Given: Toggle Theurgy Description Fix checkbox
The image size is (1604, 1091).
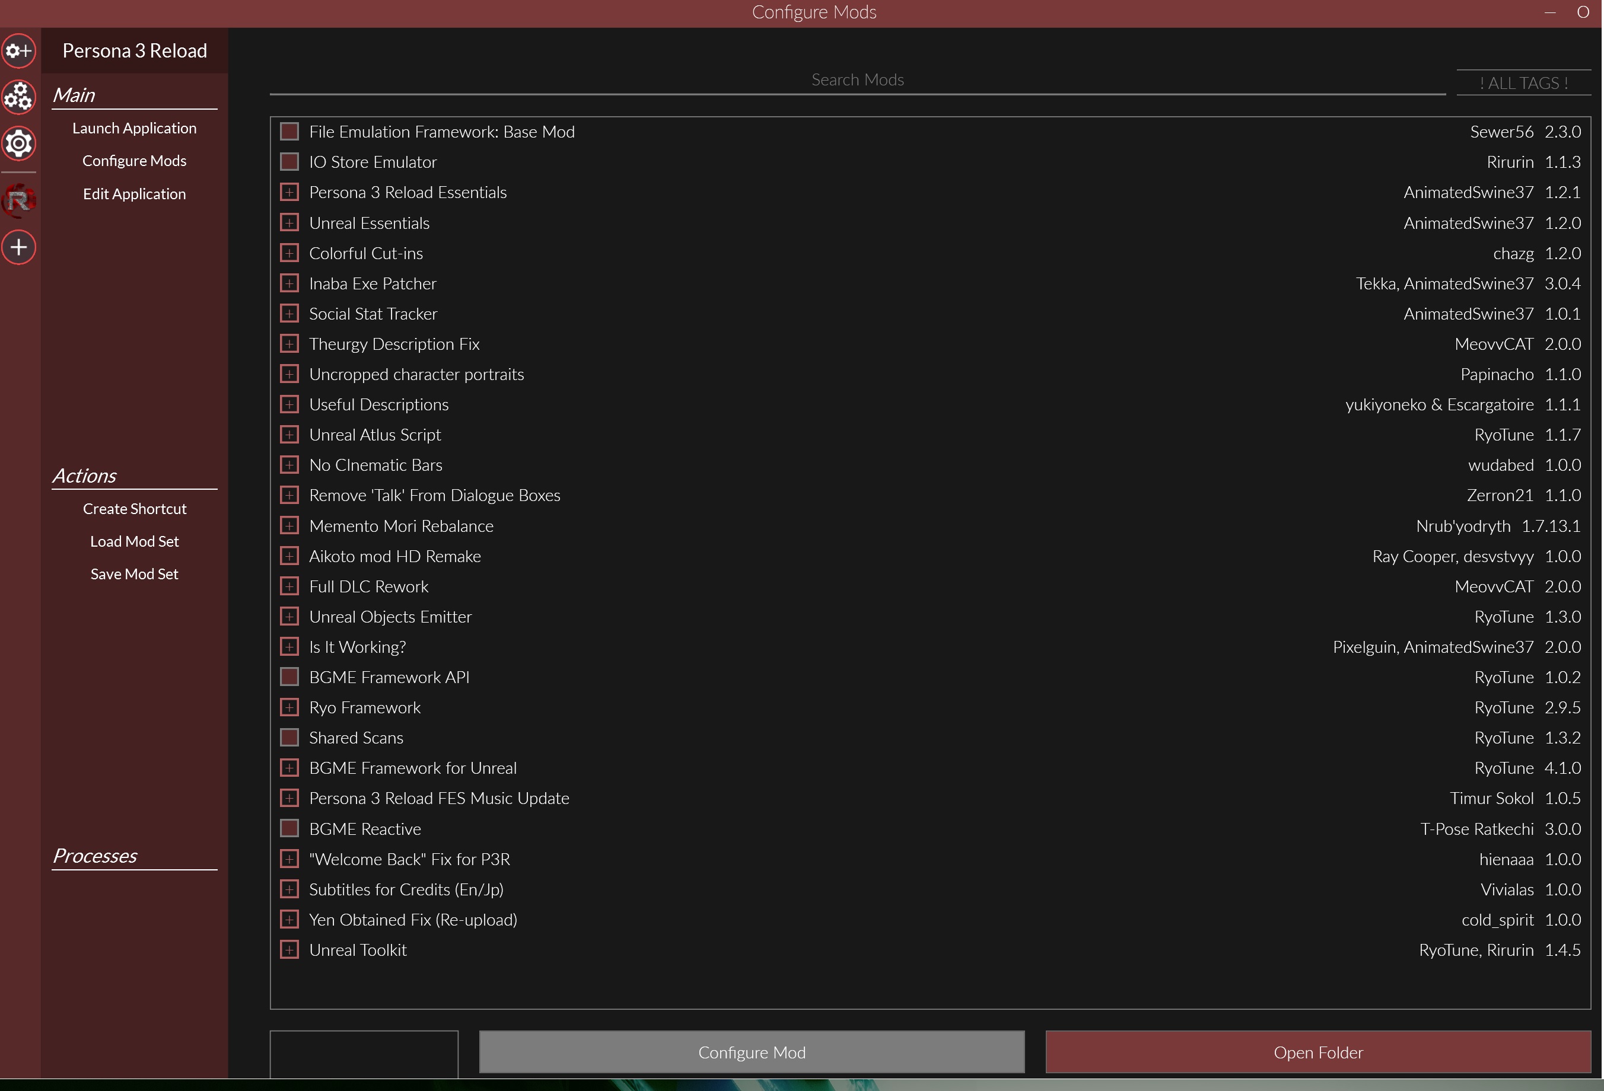Looking at the screenshot, I should click(289, 344).
